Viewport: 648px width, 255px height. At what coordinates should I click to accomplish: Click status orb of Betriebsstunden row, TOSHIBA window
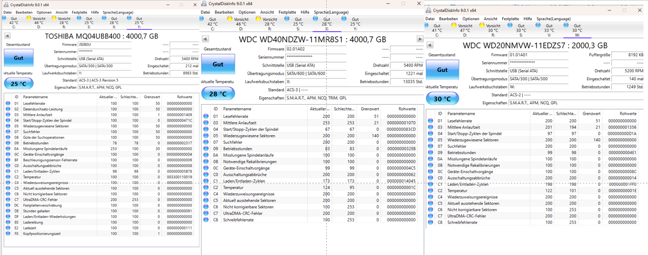point(8,143)
